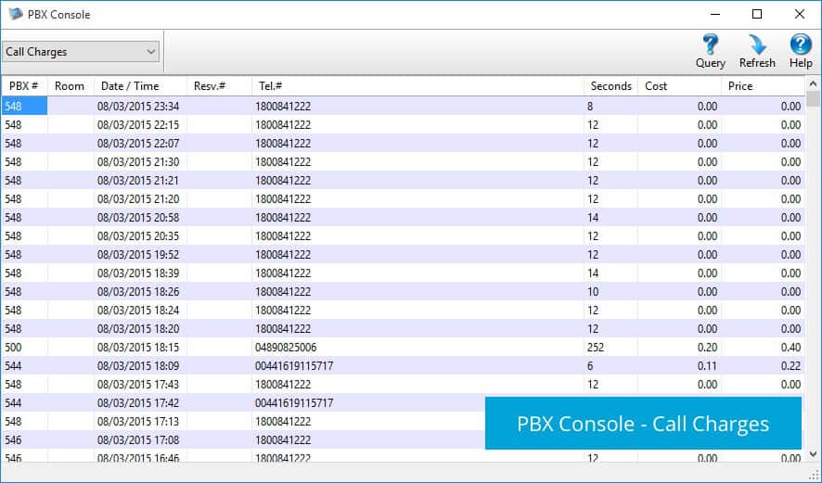This screenshot has height=483, width=822.
Task: Sort by the Seconds column header
Action: pyautogui.click(x=610, y=86)
